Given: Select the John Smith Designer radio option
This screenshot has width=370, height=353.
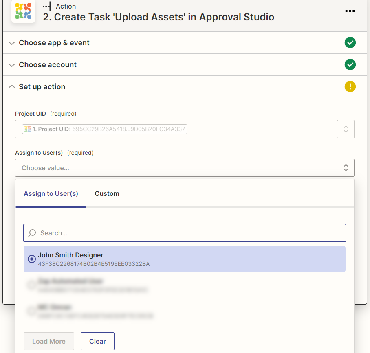Looking at the screenshot, I should 31,259.
